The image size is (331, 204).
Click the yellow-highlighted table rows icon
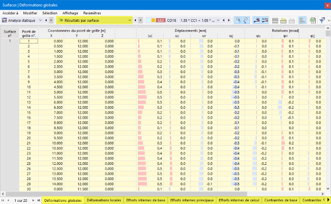click(x=283, y=20)
